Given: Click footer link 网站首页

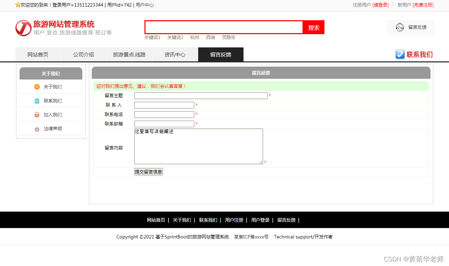Looking at the screenshot, I should [x=156, y=220].
